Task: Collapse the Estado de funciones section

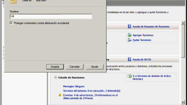Action: (x=56, y=77)
